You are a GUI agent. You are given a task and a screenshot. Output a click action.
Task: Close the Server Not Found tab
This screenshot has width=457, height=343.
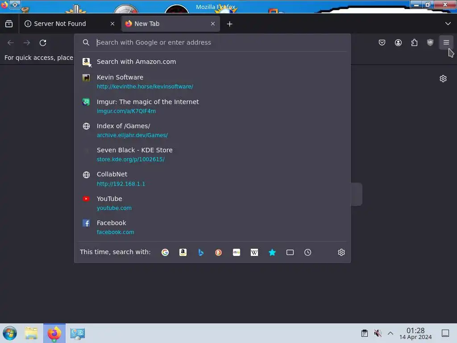[x=112, y=24]
